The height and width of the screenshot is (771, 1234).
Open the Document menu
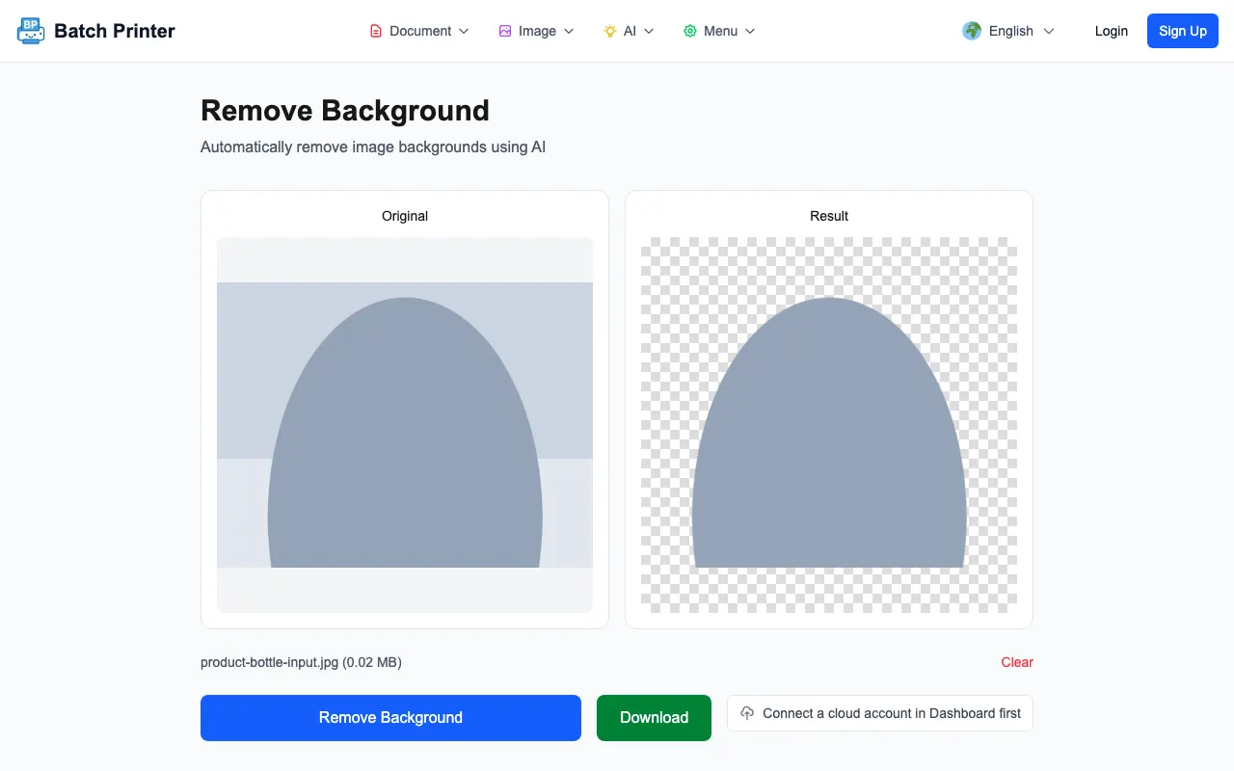pyautogui.click(x=419, y=31)
